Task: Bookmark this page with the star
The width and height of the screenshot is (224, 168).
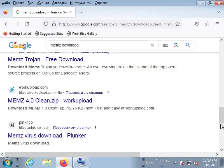Action: (178, 24)
